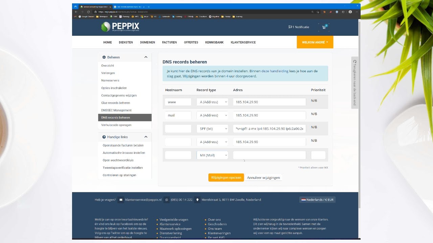
Task: Open the notification flag icon
Action: [290, 27]
